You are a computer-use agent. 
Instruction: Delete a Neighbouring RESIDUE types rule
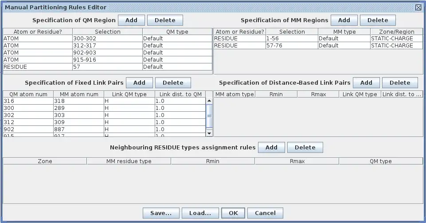point(305,147)
